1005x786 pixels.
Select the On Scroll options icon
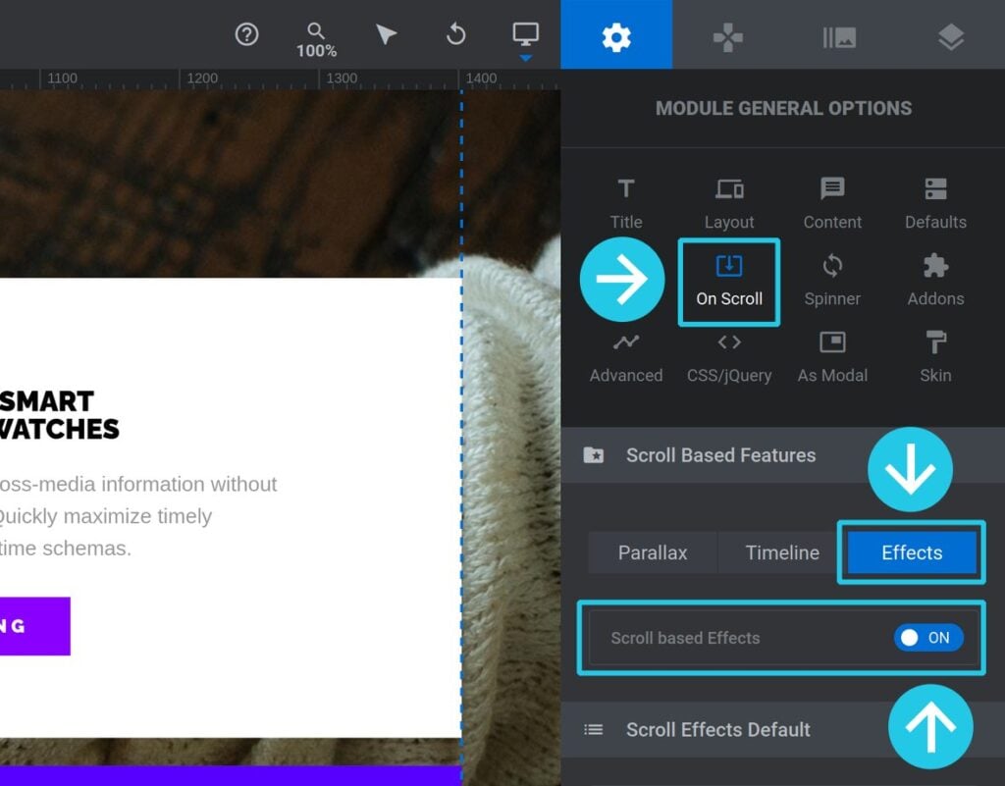[728, 280]
